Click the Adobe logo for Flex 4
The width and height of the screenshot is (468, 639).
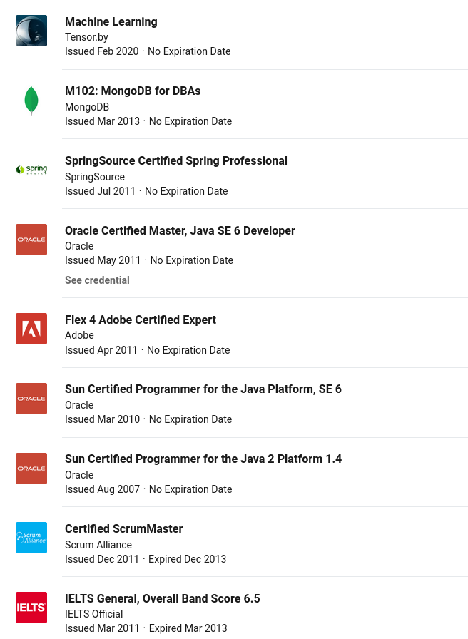[31, 329]
